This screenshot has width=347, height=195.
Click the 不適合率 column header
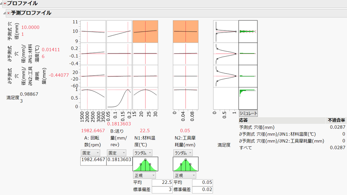[x=336, y=120]
